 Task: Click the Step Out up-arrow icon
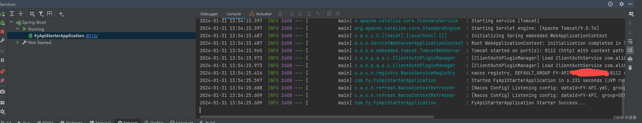(x=309, y=14)
